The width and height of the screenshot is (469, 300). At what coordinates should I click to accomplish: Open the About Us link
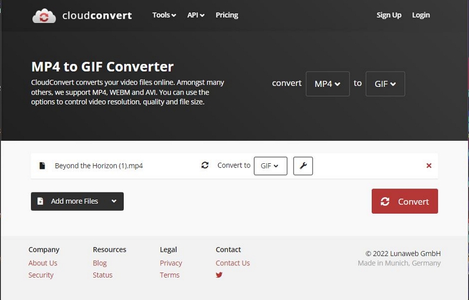pos(43,263)
